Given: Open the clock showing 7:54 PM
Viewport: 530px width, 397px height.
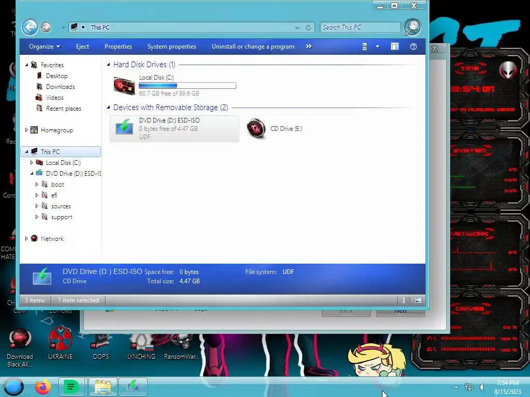Looking at the screenshot, I should [x=507, y=387].
